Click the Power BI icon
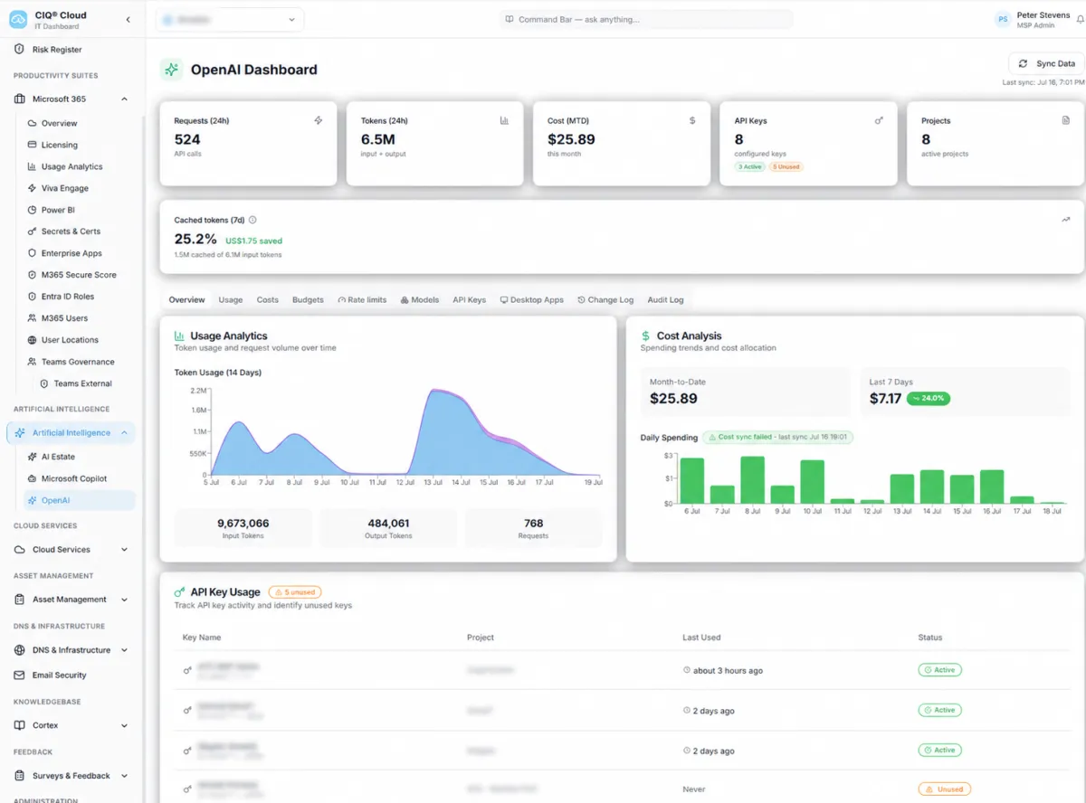The width and height of the screenshot is (1086, 803). point(33,210)
